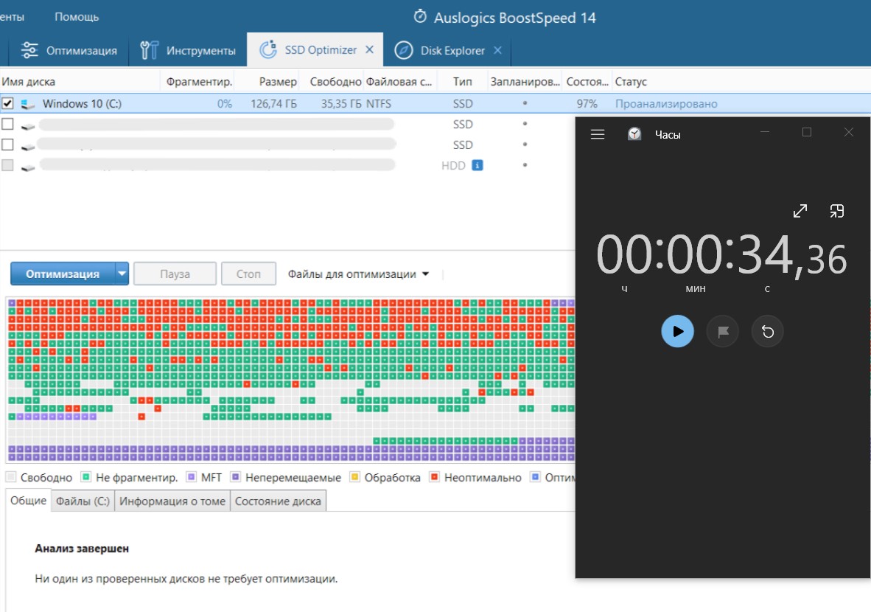Screen dimensions: 871x612
Task: Click the 97% condition value
Action: pyautogui.click(x=587, y=104)
